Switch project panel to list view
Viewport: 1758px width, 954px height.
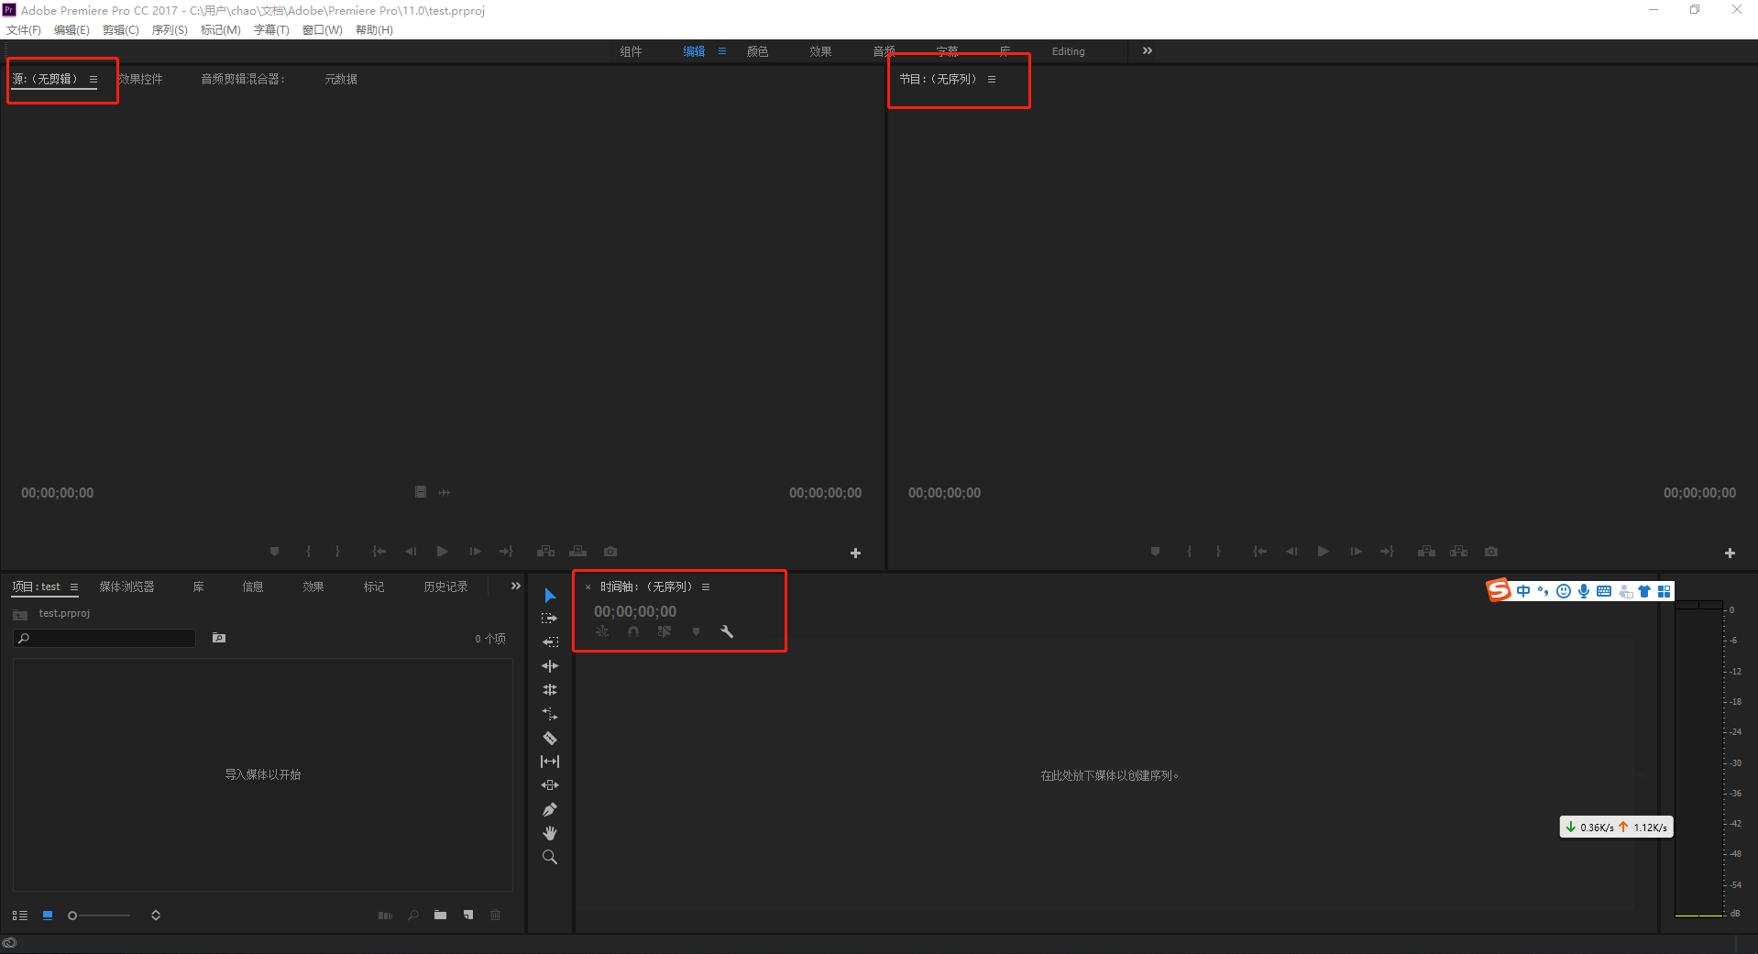click(19, 915)
